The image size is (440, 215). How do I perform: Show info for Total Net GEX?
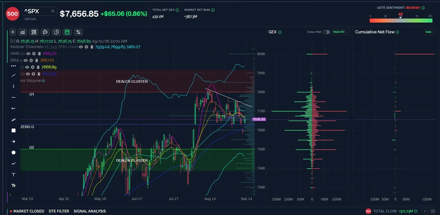[x=177, y=10]
